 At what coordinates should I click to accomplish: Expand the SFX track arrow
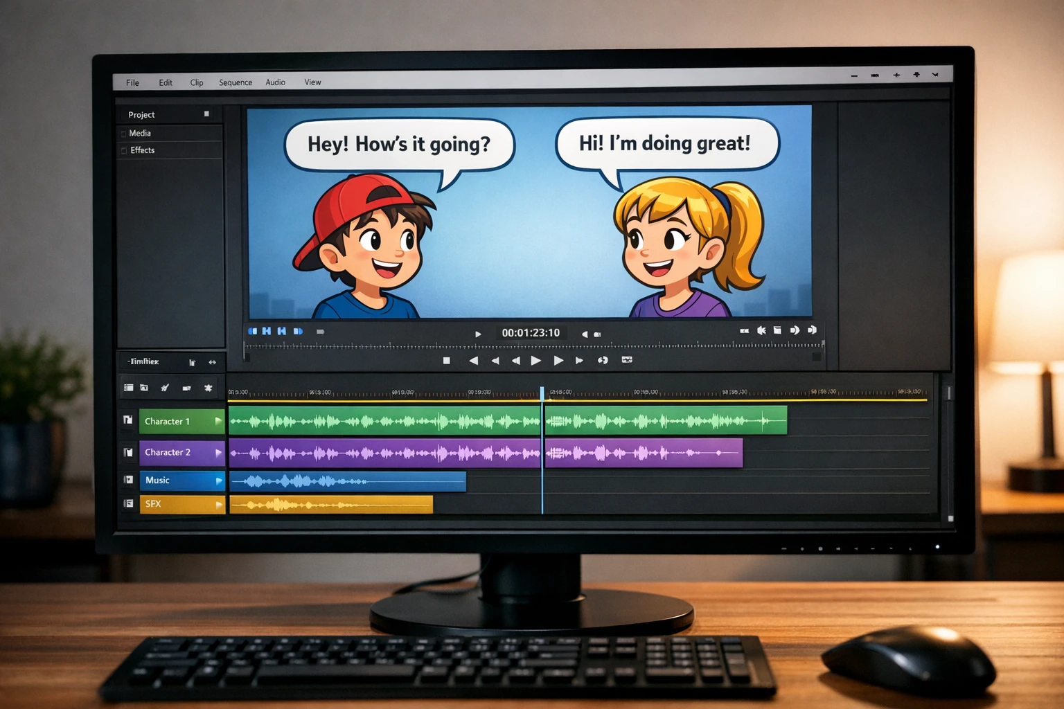tap(218, 504)
